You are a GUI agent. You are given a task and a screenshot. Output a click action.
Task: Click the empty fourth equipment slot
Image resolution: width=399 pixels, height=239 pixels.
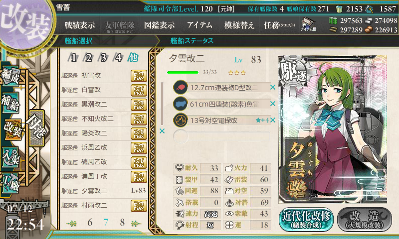click(x=221, y=136)
